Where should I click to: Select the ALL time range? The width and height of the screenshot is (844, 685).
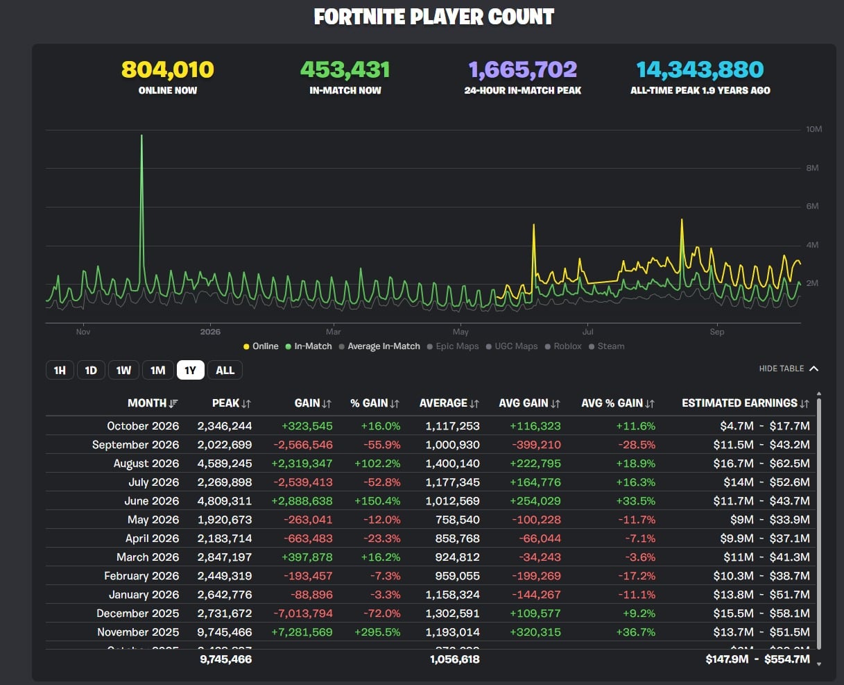pyautogui.click(x=225, y=370)
